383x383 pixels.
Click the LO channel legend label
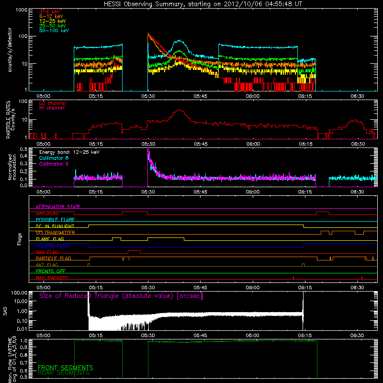[x=53, y=103]
